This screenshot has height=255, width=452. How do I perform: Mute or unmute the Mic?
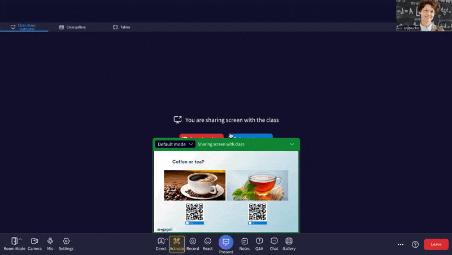coord(50,244)
